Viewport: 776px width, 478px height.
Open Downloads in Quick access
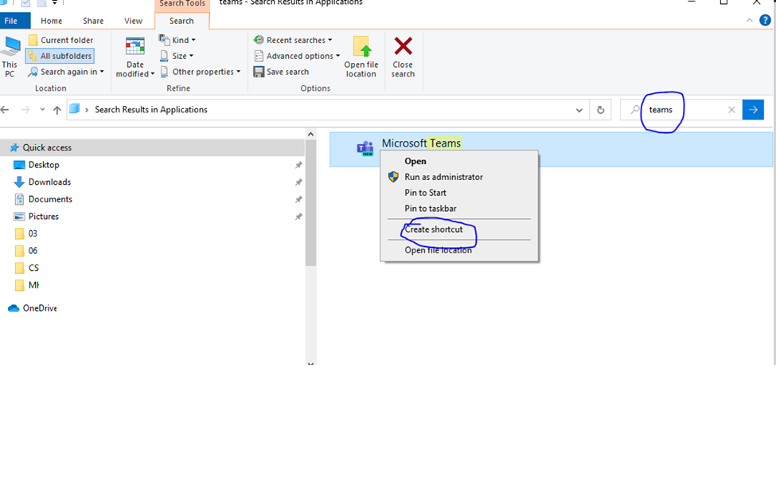coord(49,182)
